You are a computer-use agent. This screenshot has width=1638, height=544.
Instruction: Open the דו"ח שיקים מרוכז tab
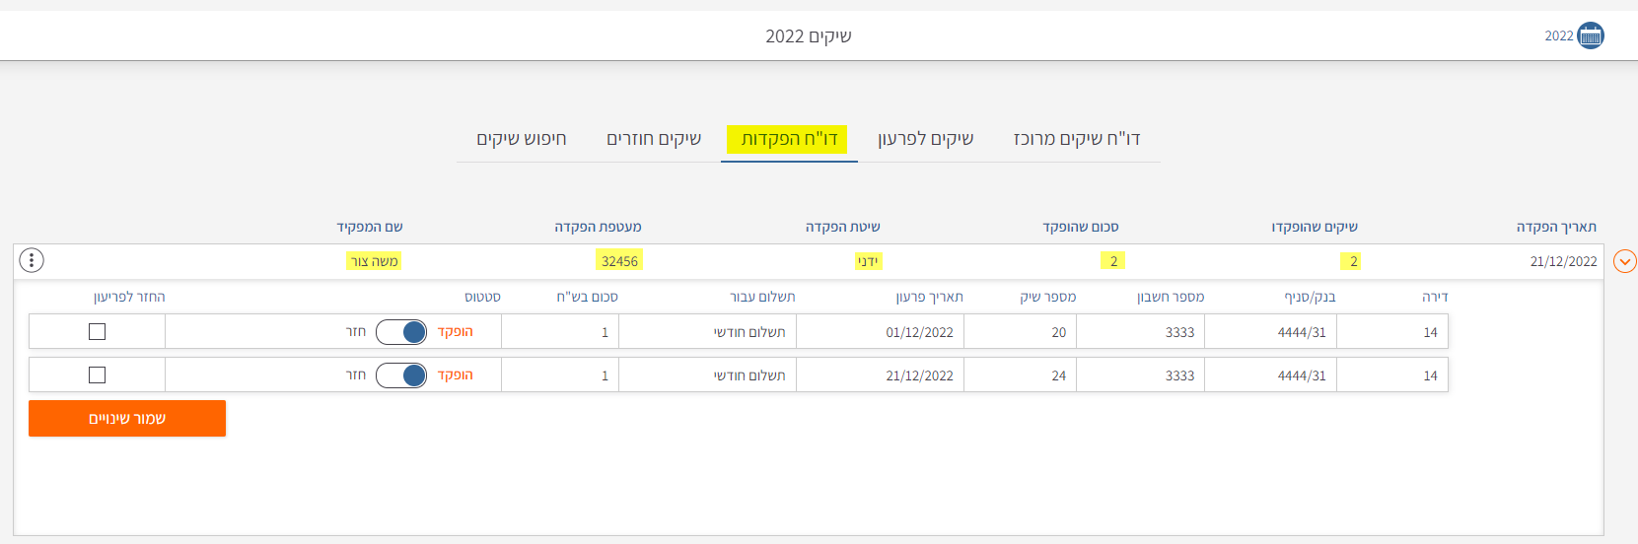coord(1077,139)
